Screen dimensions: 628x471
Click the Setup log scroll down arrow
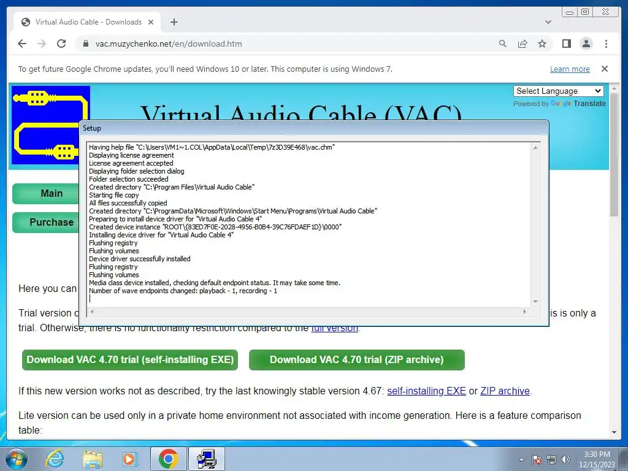pos(535,302)
